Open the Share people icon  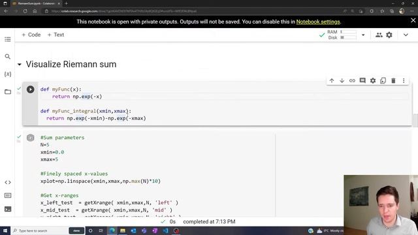(x=379, y=35)
